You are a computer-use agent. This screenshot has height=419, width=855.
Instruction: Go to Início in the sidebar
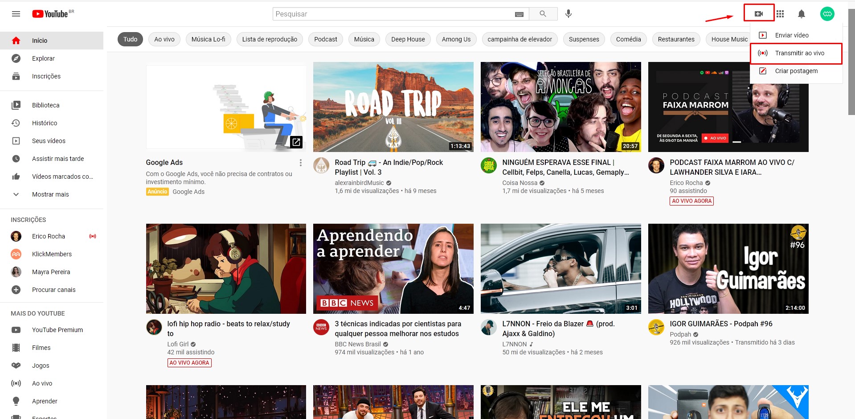[52, 41]
